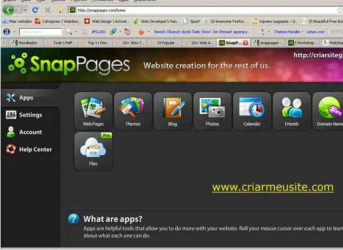Switch to the Top 11 Fee... tab
Screen dimensions: 343x250
click(96, 42)
